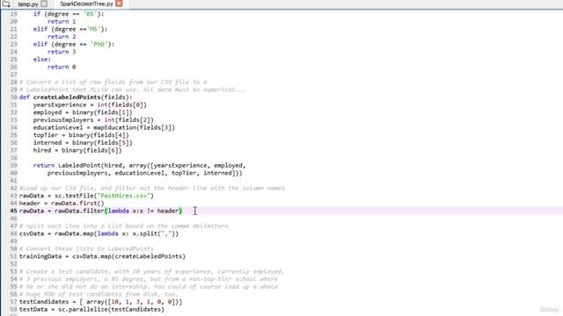The height and width of the screenshot is (316, 563).
Task: Click 'educationLevel = mapEducation(fields[3])' line
Action: (x=104, y=127)
